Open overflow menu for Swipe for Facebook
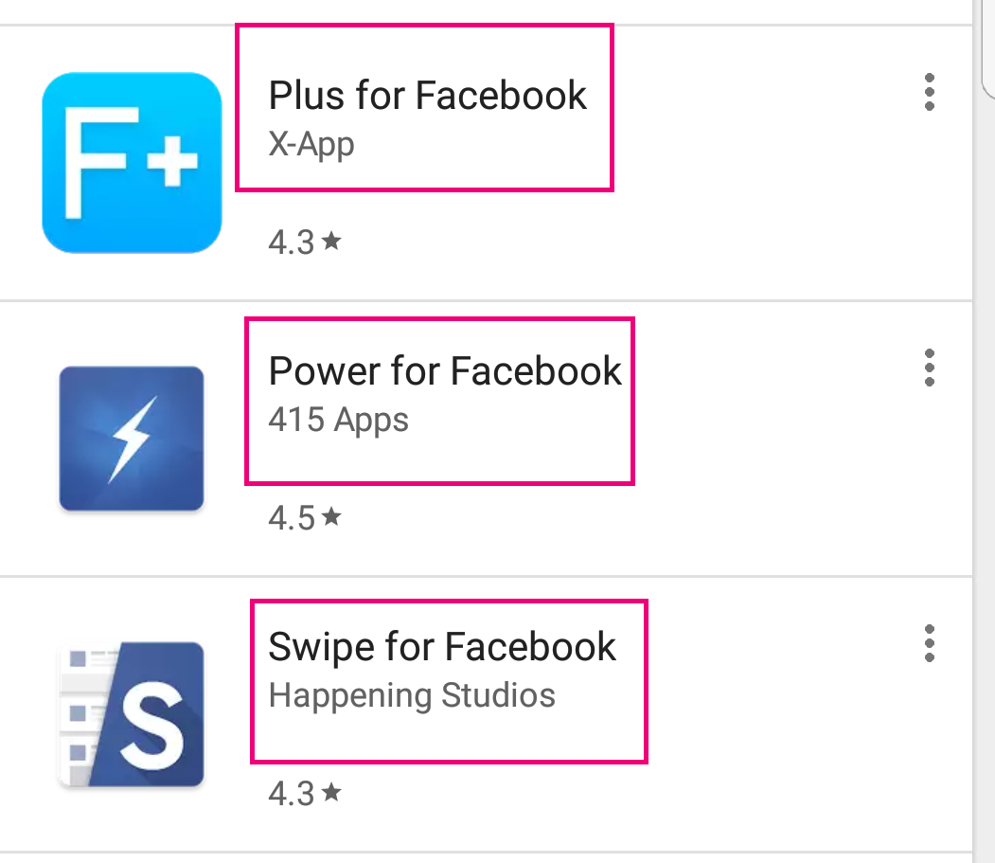The height and width of the screenshot is (863, 995). coord(930,643)
